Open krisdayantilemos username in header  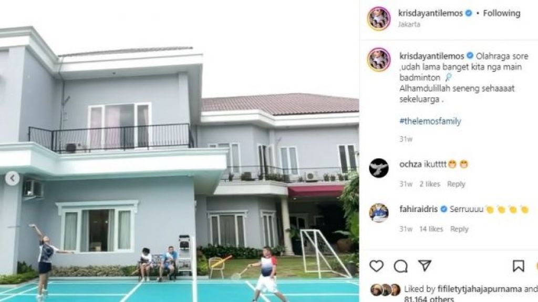point(430,13)
